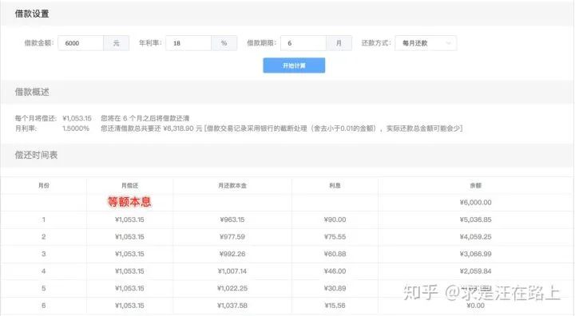Click the month 6 row number
The height and width of the screenshot is (316, 575).
tap(44, 306)
